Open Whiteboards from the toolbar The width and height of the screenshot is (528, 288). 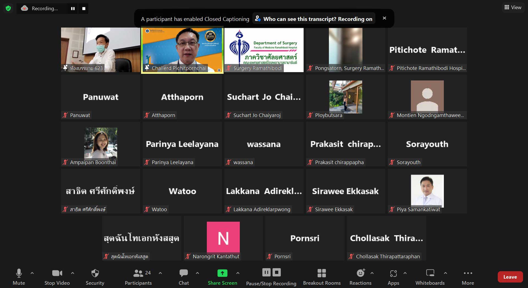click(430, 273)
